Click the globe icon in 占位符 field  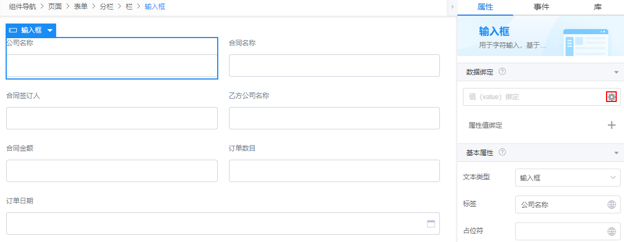(612, 231)
